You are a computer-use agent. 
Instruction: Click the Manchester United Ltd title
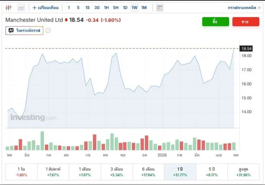pyautogui.click(x=34, y=20)
